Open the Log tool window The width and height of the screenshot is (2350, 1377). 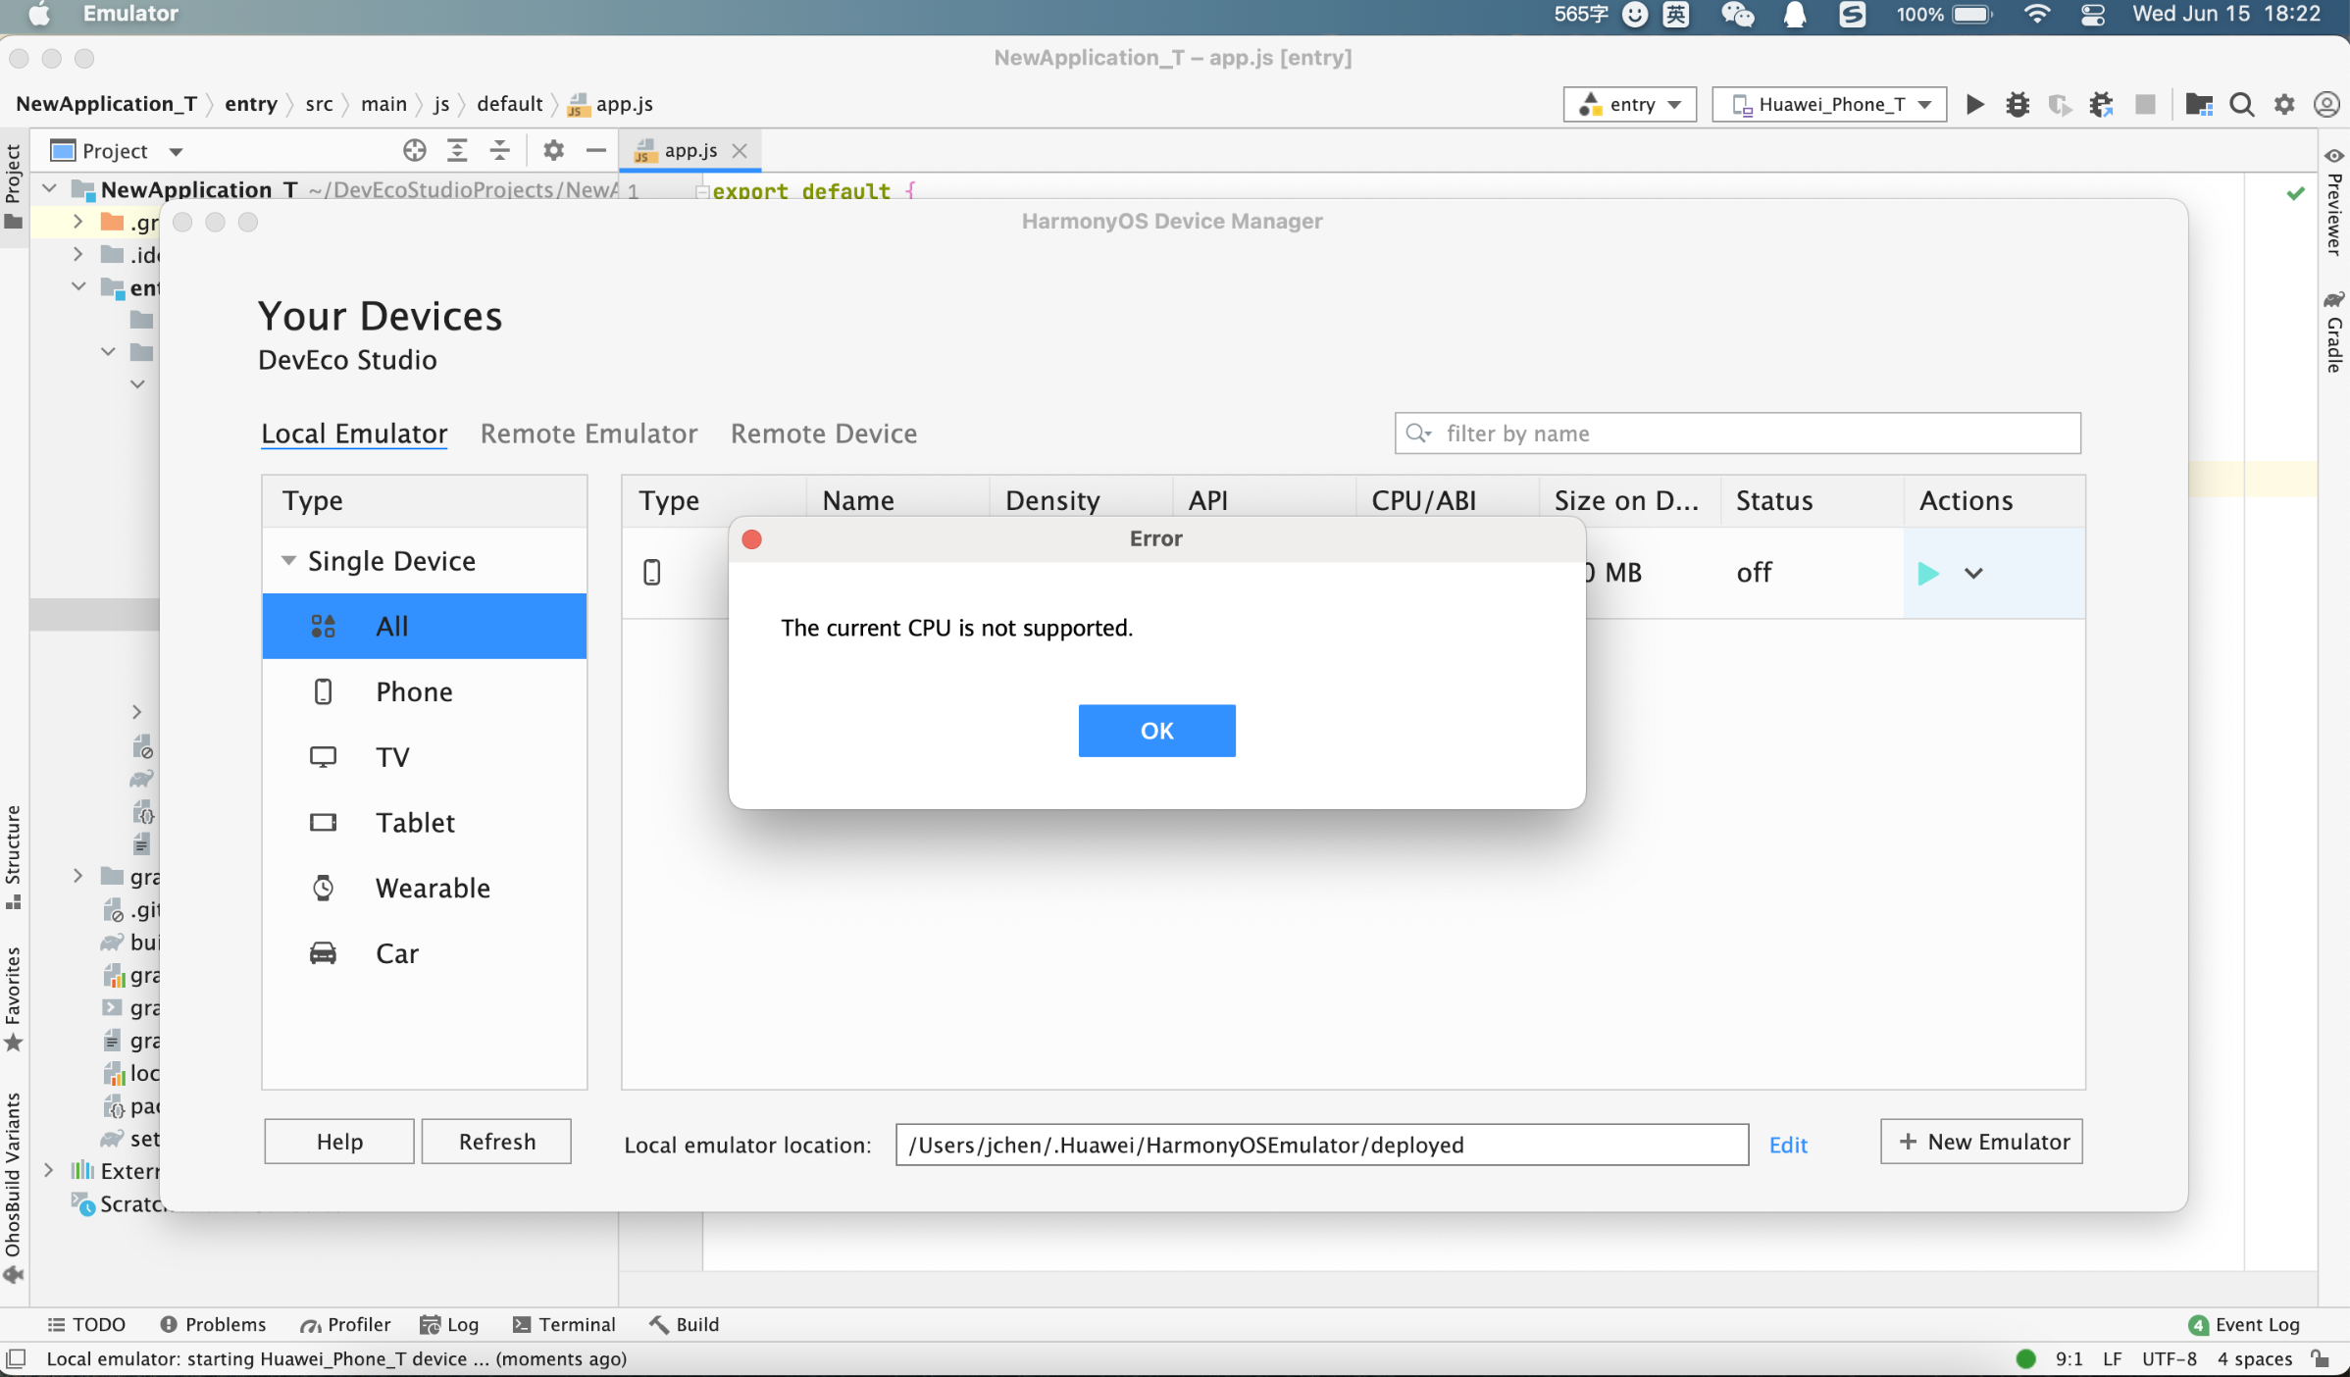point(449,1324)
